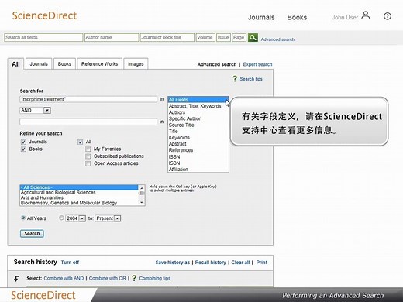Select Biochemistry, Genetics and Molecular Biology

79,203
